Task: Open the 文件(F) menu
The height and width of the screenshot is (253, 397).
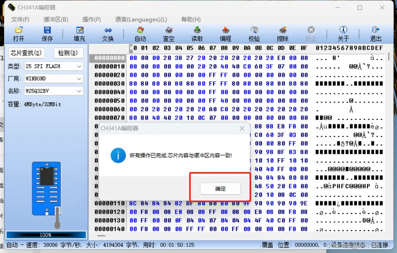Action: click(20, 19)
